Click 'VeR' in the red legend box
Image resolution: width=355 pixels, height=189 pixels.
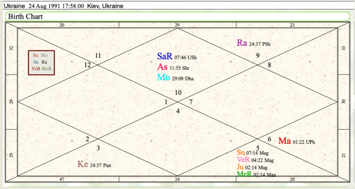pos(36,68)
